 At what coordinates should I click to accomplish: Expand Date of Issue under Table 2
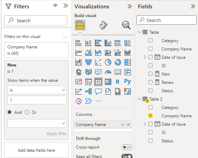[x=145, y=124]
